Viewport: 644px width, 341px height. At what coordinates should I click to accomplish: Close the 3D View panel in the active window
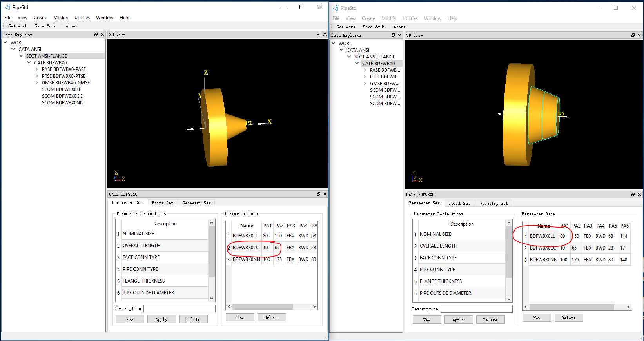point(325,35)
